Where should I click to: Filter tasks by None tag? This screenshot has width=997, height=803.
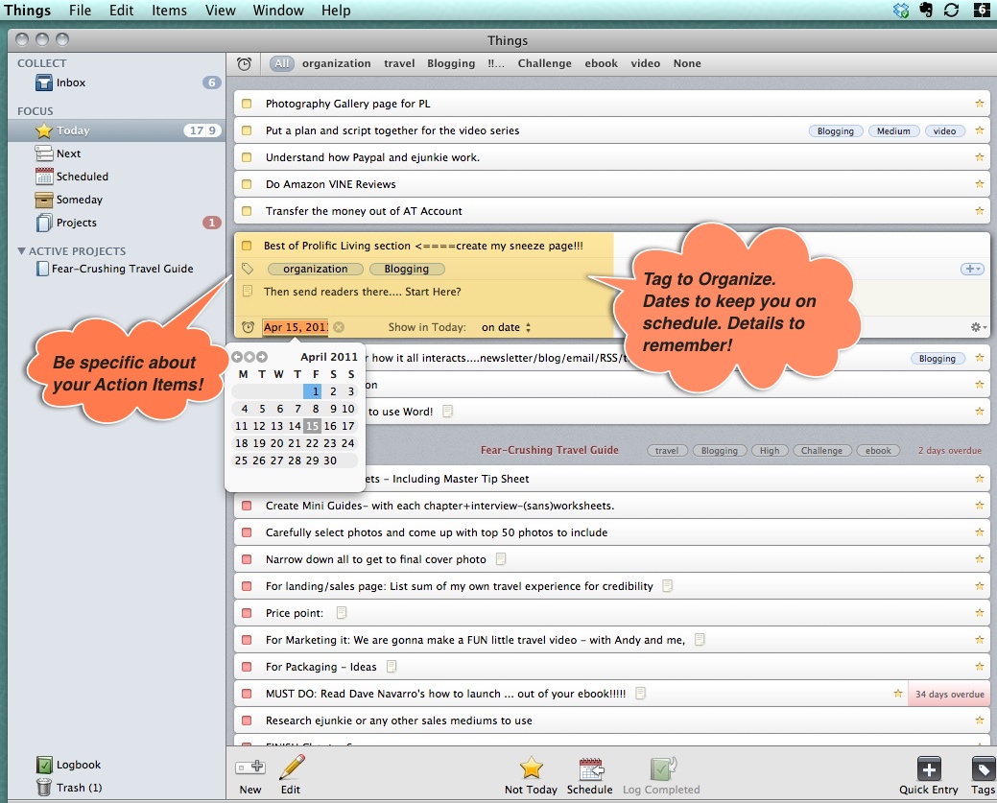coord(687,63)
